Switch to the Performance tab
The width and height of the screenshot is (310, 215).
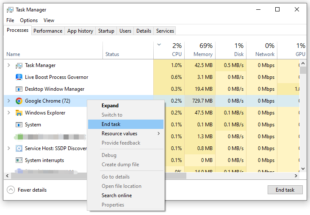tap(48, 31)
